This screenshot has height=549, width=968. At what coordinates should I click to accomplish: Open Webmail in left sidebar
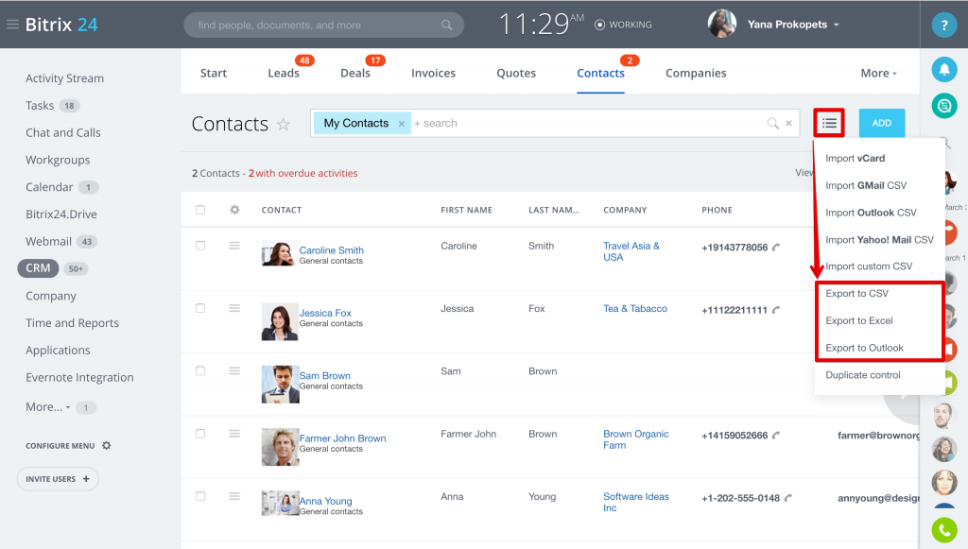[x=49, y=241]
